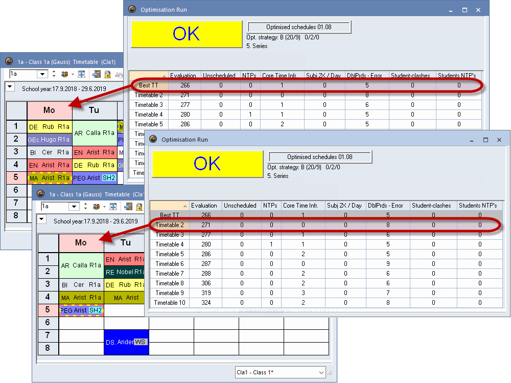Sort by the Evaluation column header in front window
511x383 pixels.
[x=203, y=206]
